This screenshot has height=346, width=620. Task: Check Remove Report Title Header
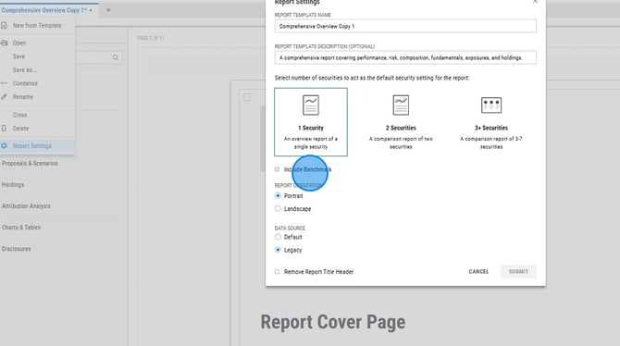point(278,272)
